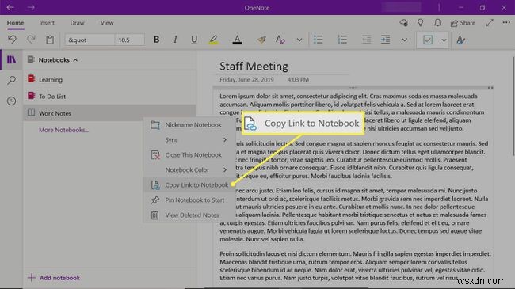This screenshot has width=515, height=289.
Task: Click Add notebook
Action: (54, 278)
